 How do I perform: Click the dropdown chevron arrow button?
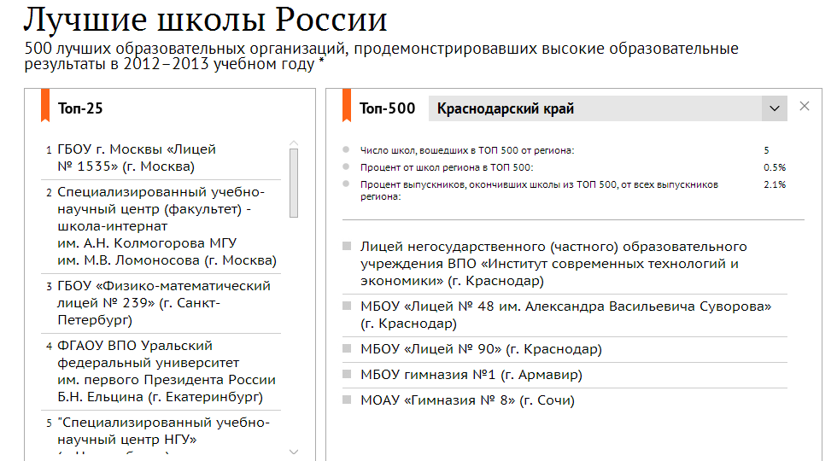(x=775, y=108)
